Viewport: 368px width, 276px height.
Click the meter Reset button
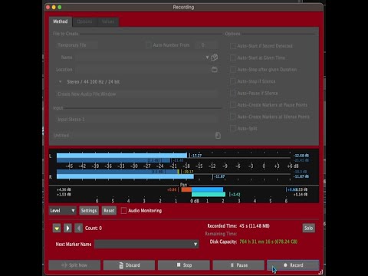pyautogui.click(x=109, y=211)
